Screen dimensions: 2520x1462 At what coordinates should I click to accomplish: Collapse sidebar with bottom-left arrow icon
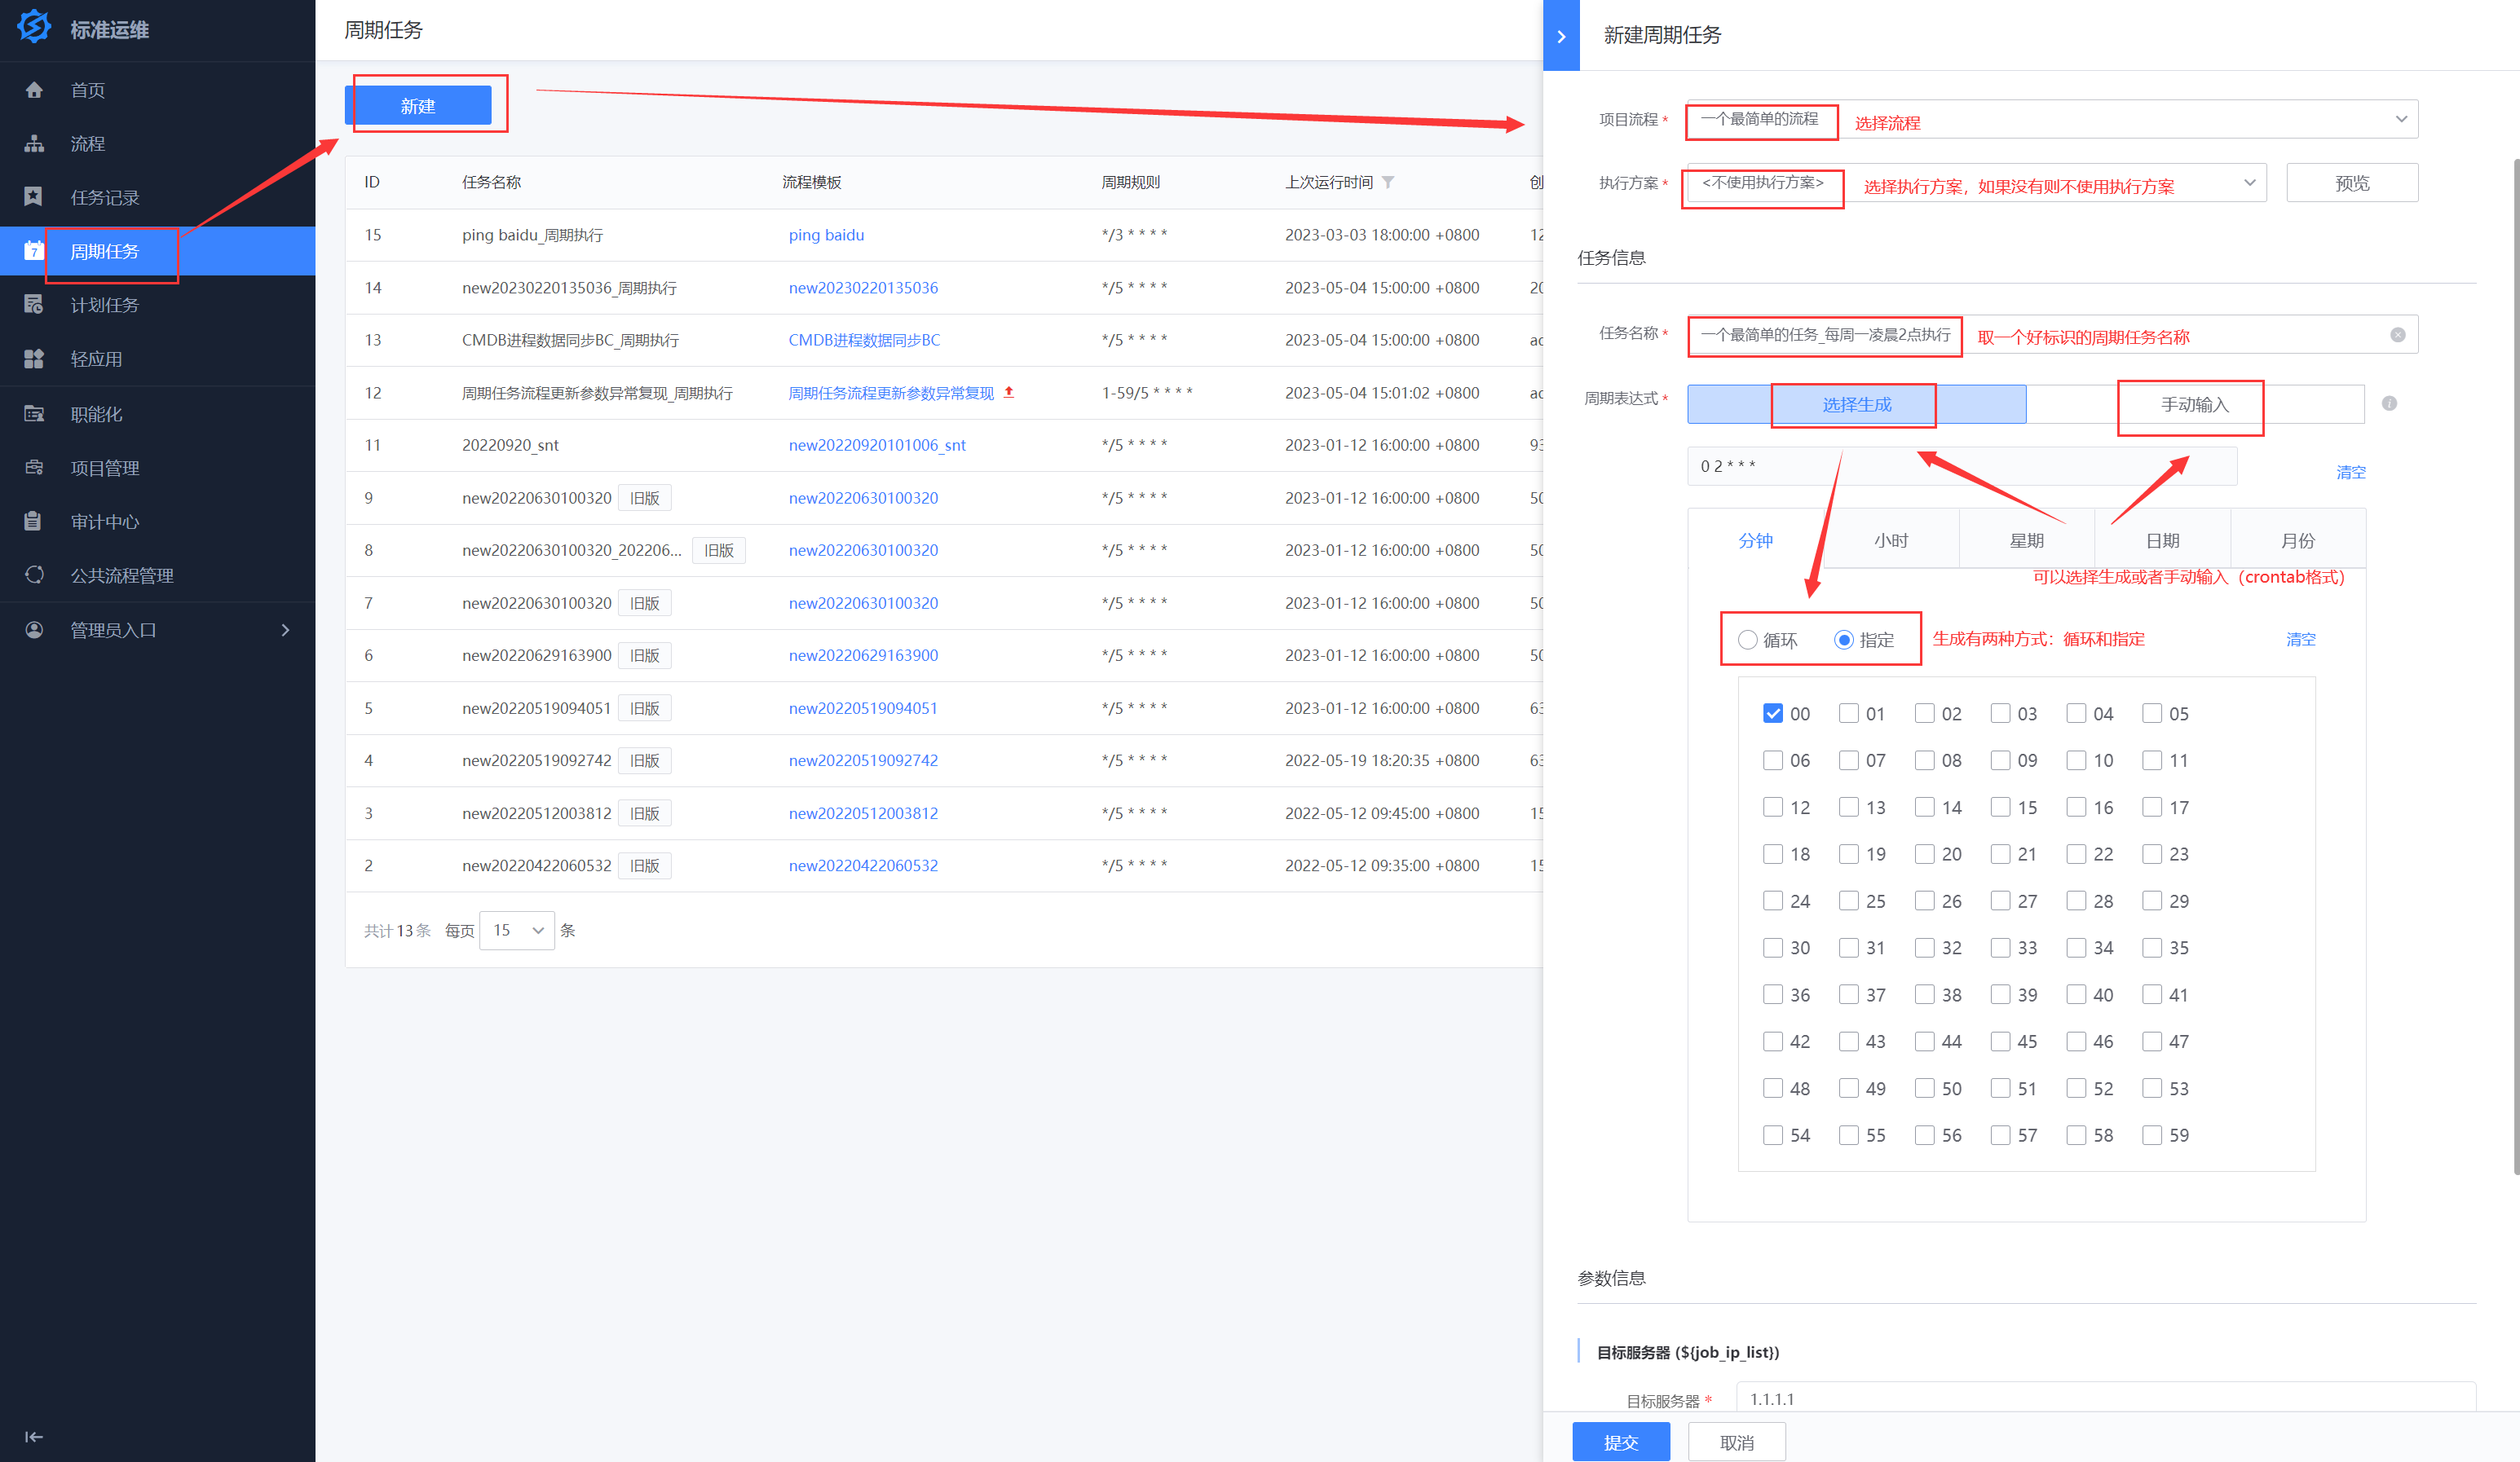[x=34, y=1437]
